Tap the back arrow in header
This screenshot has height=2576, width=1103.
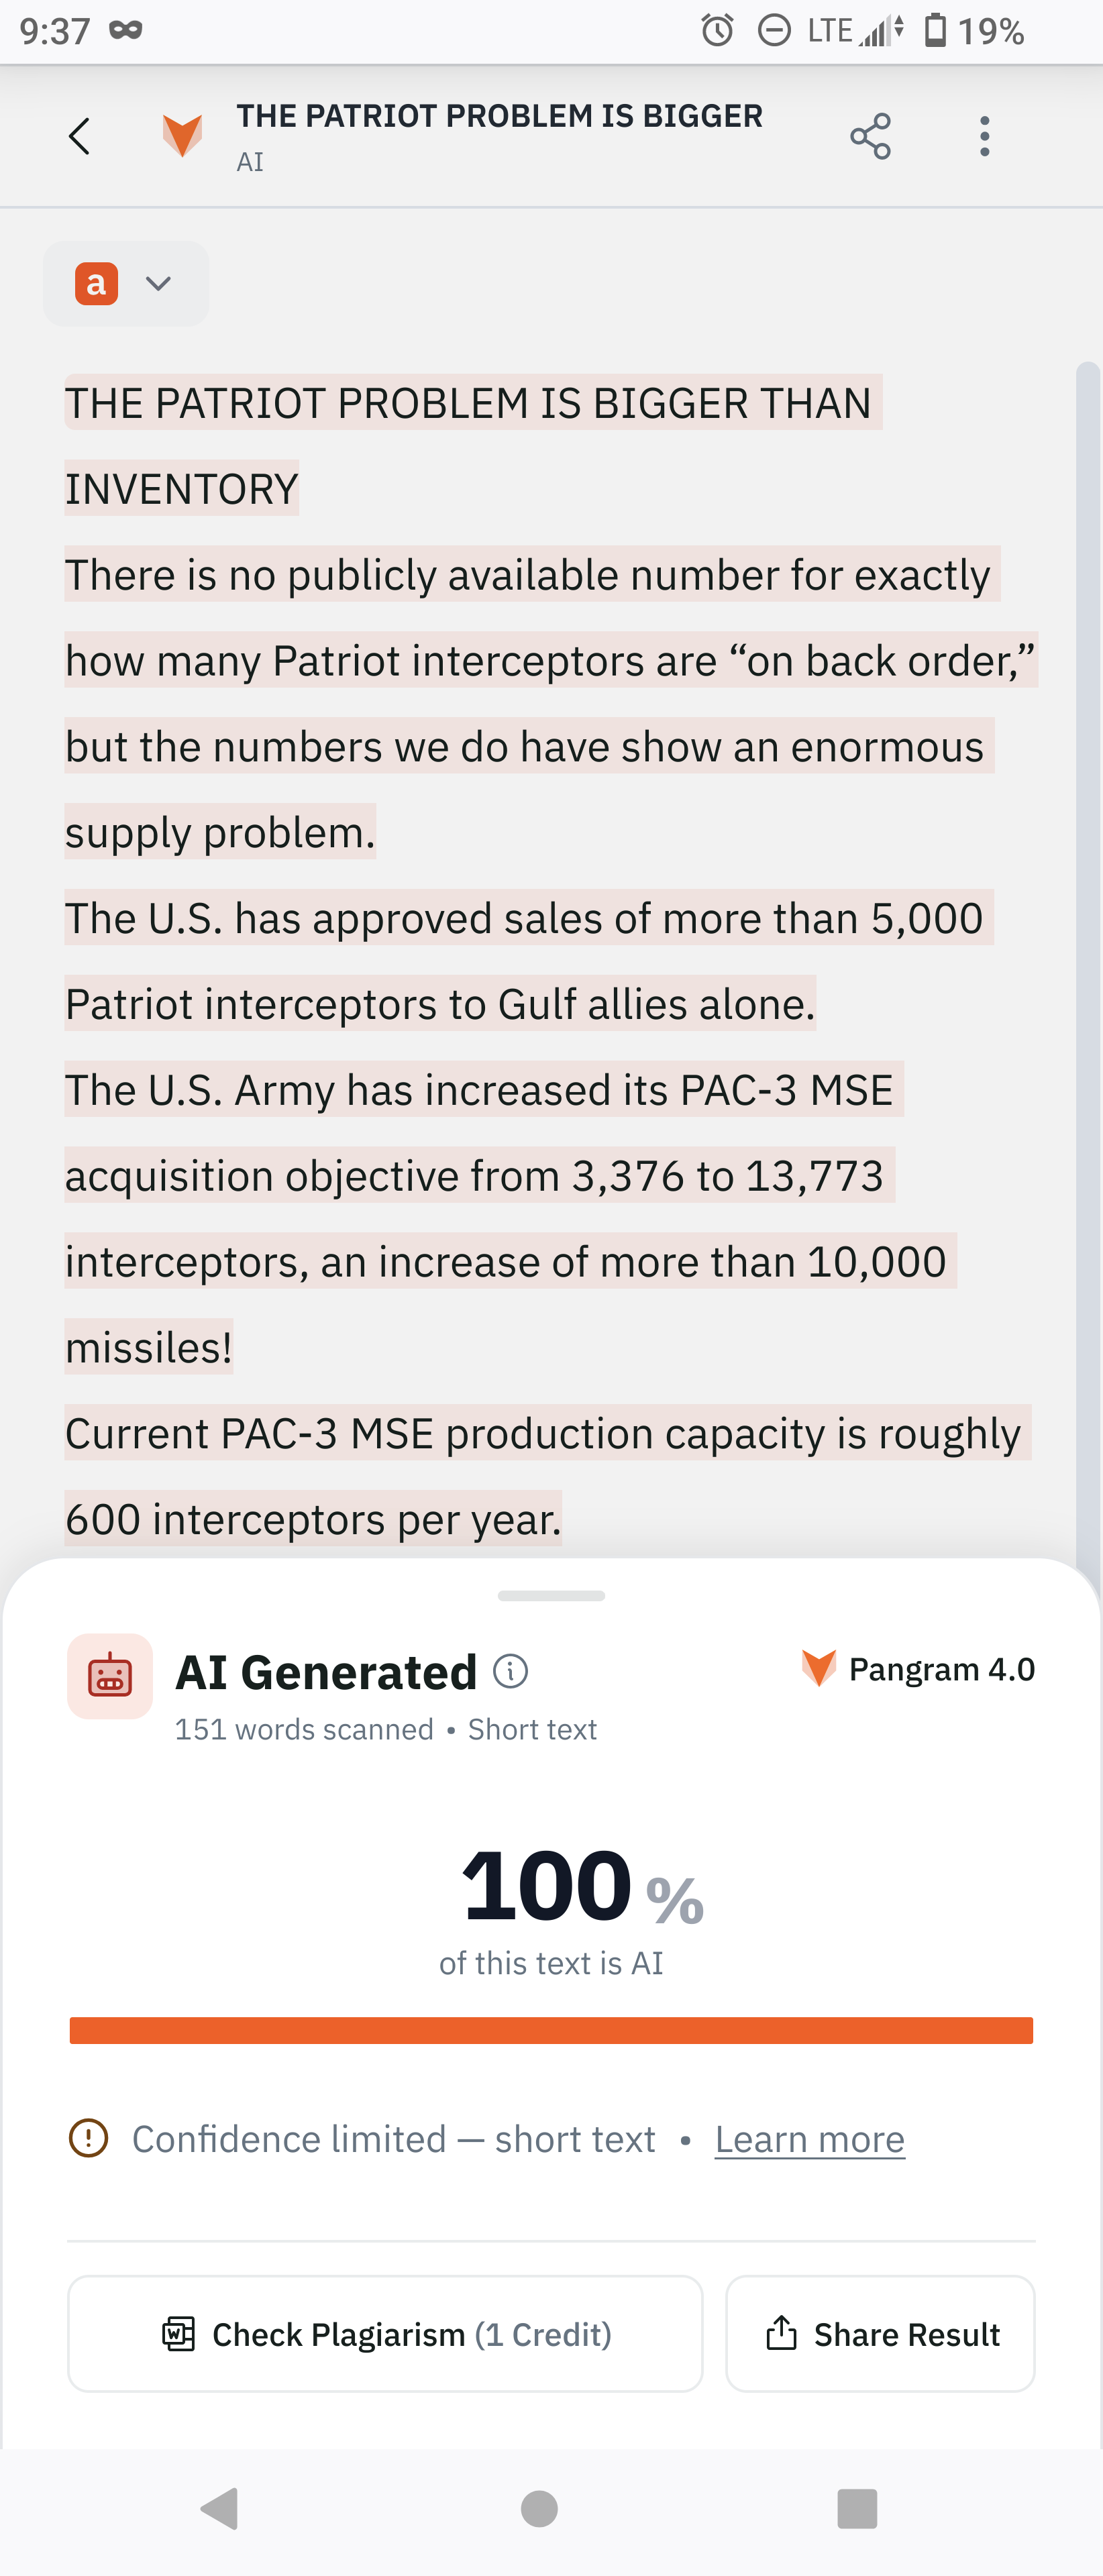(80, 136)
